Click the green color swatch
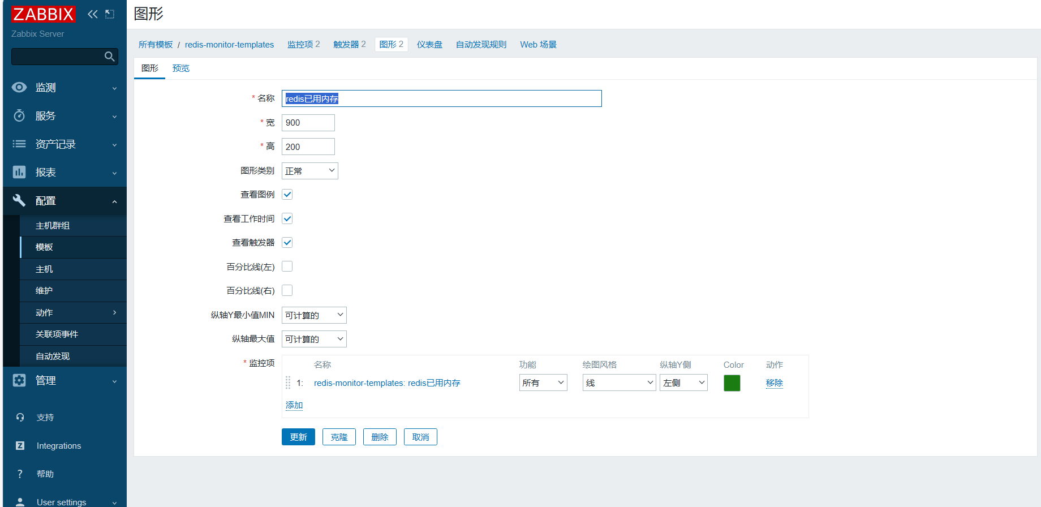 [732, 383]
